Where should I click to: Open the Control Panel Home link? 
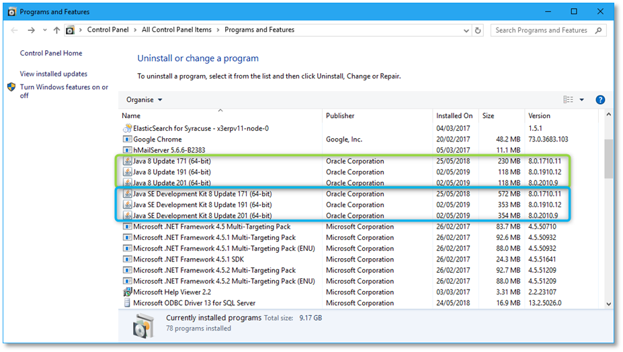click(x=51, y=53)
